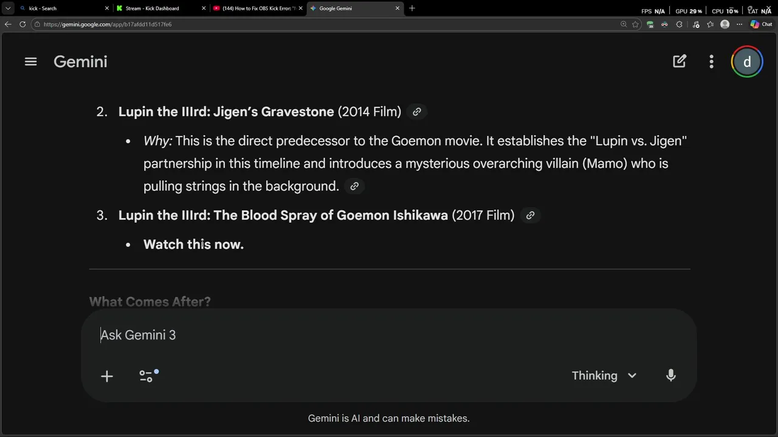Open the browser tab search dropdown arrow
Screen dimensions: 778x437
point(8,8)
